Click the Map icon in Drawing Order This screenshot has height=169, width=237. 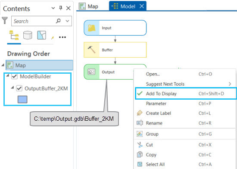coord(10,65)
